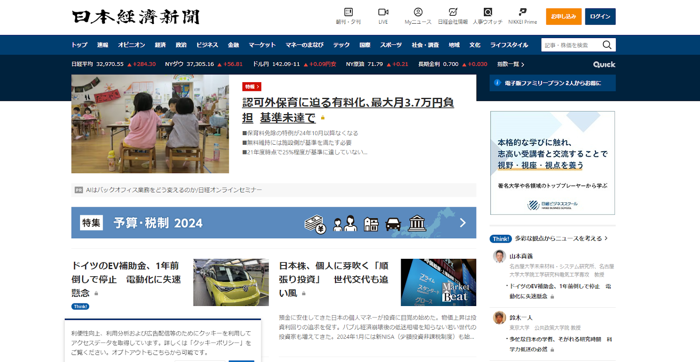Click the blue Think! badge in sidebar
The width and height of the screenshot is (700, 362).
pyautogui.click(x=500, y=239)
